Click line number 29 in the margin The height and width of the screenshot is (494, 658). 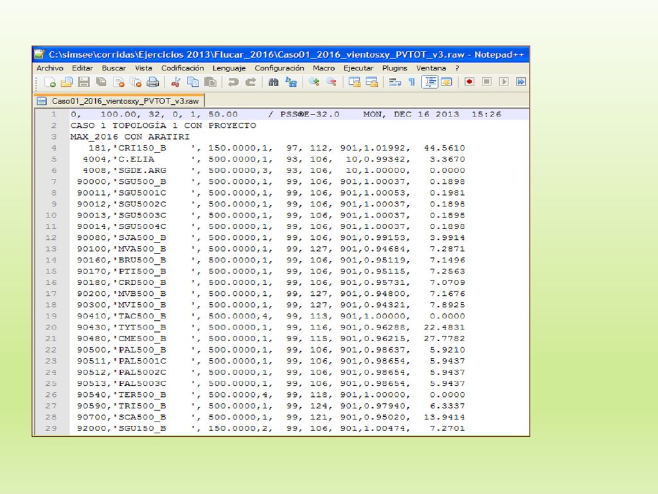tap(51, 428)
